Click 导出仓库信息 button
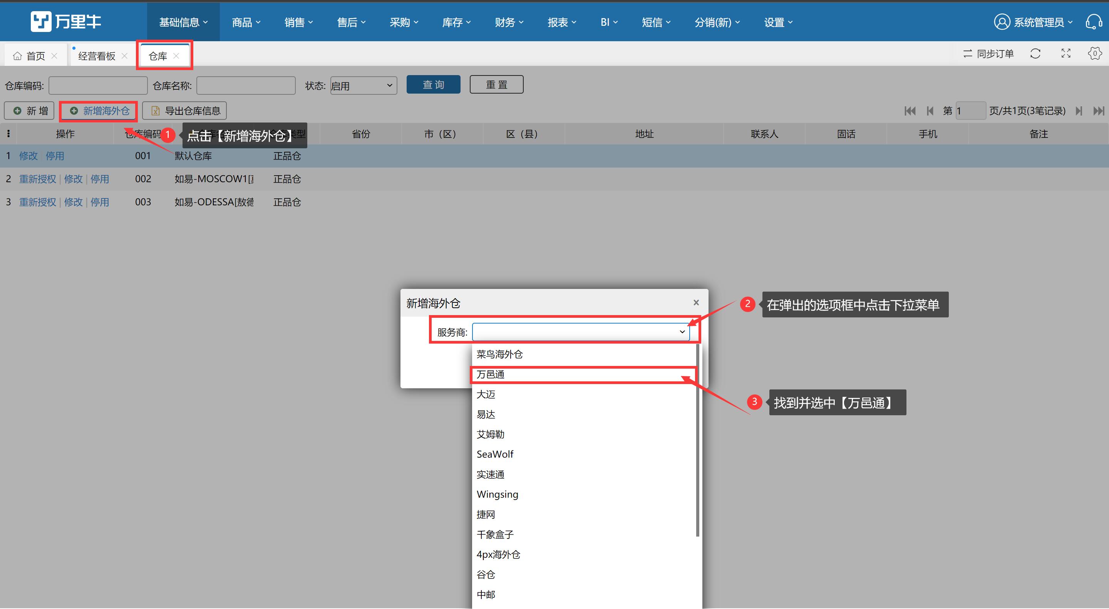Screen dimensions: 1109x609 pos(184,111)
